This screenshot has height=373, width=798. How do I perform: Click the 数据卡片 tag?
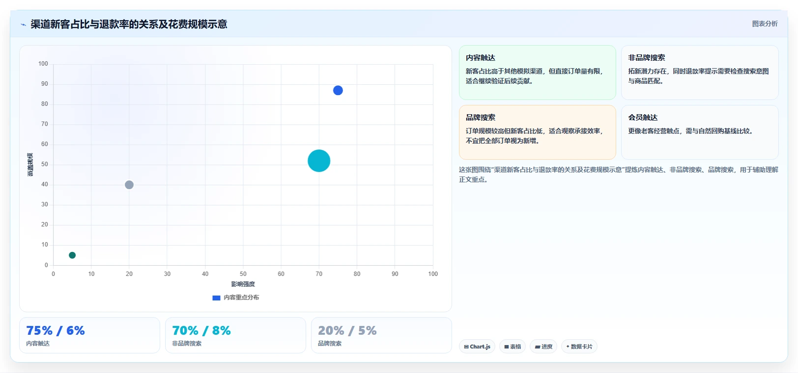tap(579, 347)
